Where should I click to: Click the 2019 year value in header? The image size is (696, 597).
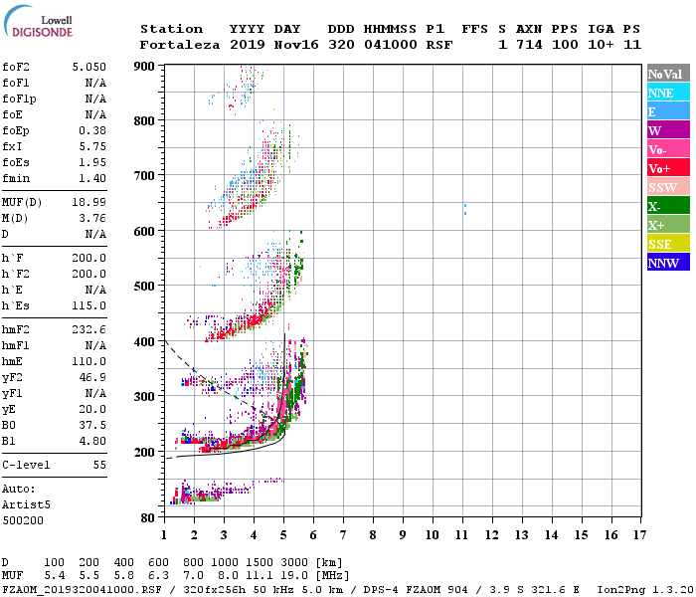pos(248,45)
